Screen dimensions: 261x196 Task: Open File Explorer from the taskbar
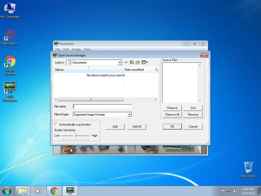23,191
